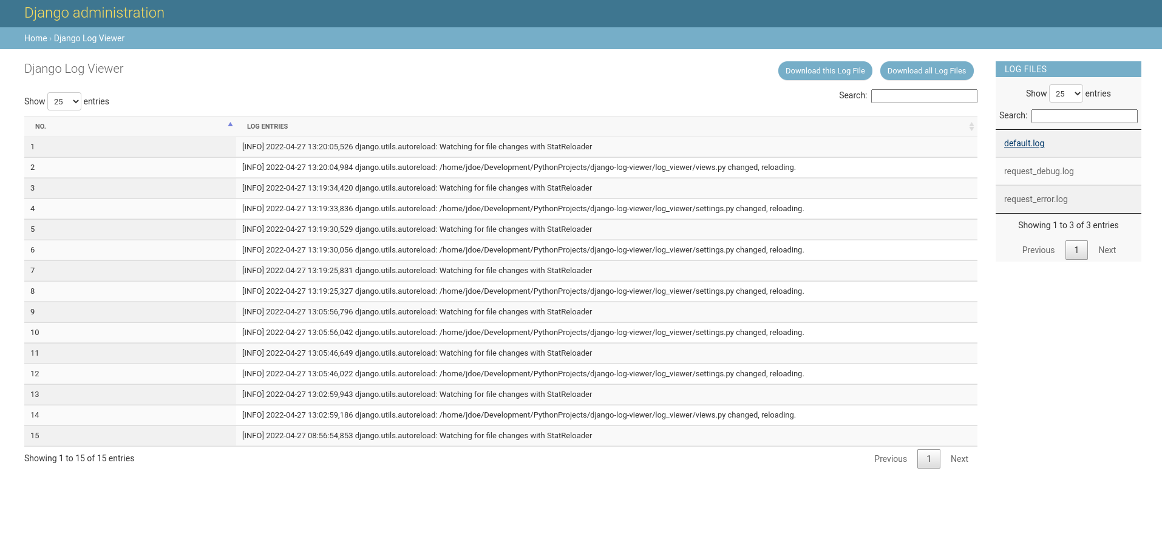Viewport: 1162px width, 542px height.
Task: Select log entry with timestamp 13:05:46,649
Action: (606, 353)
